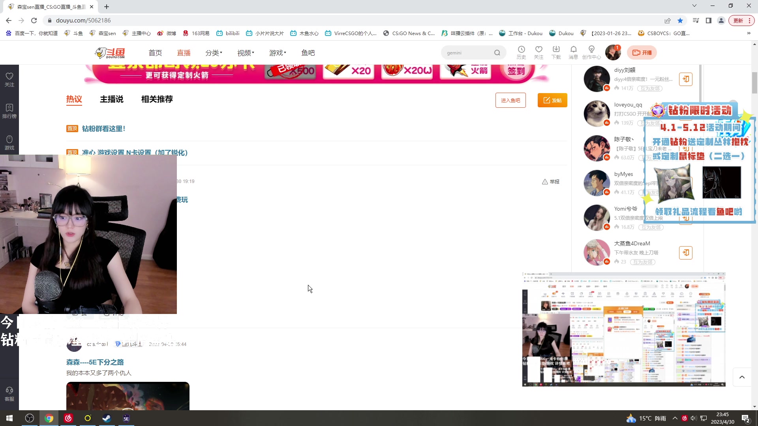The width and height of the screenshot is (758, 426).
Task: Open streamer loveyou_qq avatar
Action: click(597, 114)
